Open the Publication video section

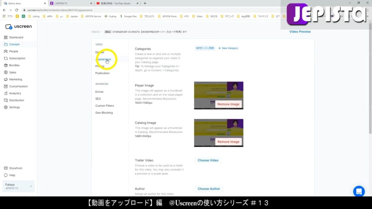tap(102, 73)
